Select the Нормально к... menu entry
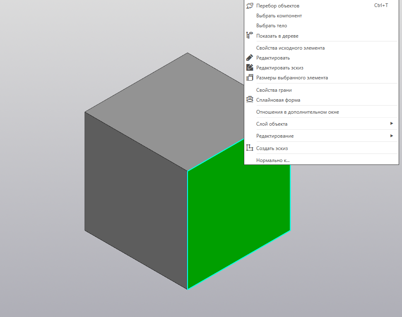402x317 pixels. [321, 160]
